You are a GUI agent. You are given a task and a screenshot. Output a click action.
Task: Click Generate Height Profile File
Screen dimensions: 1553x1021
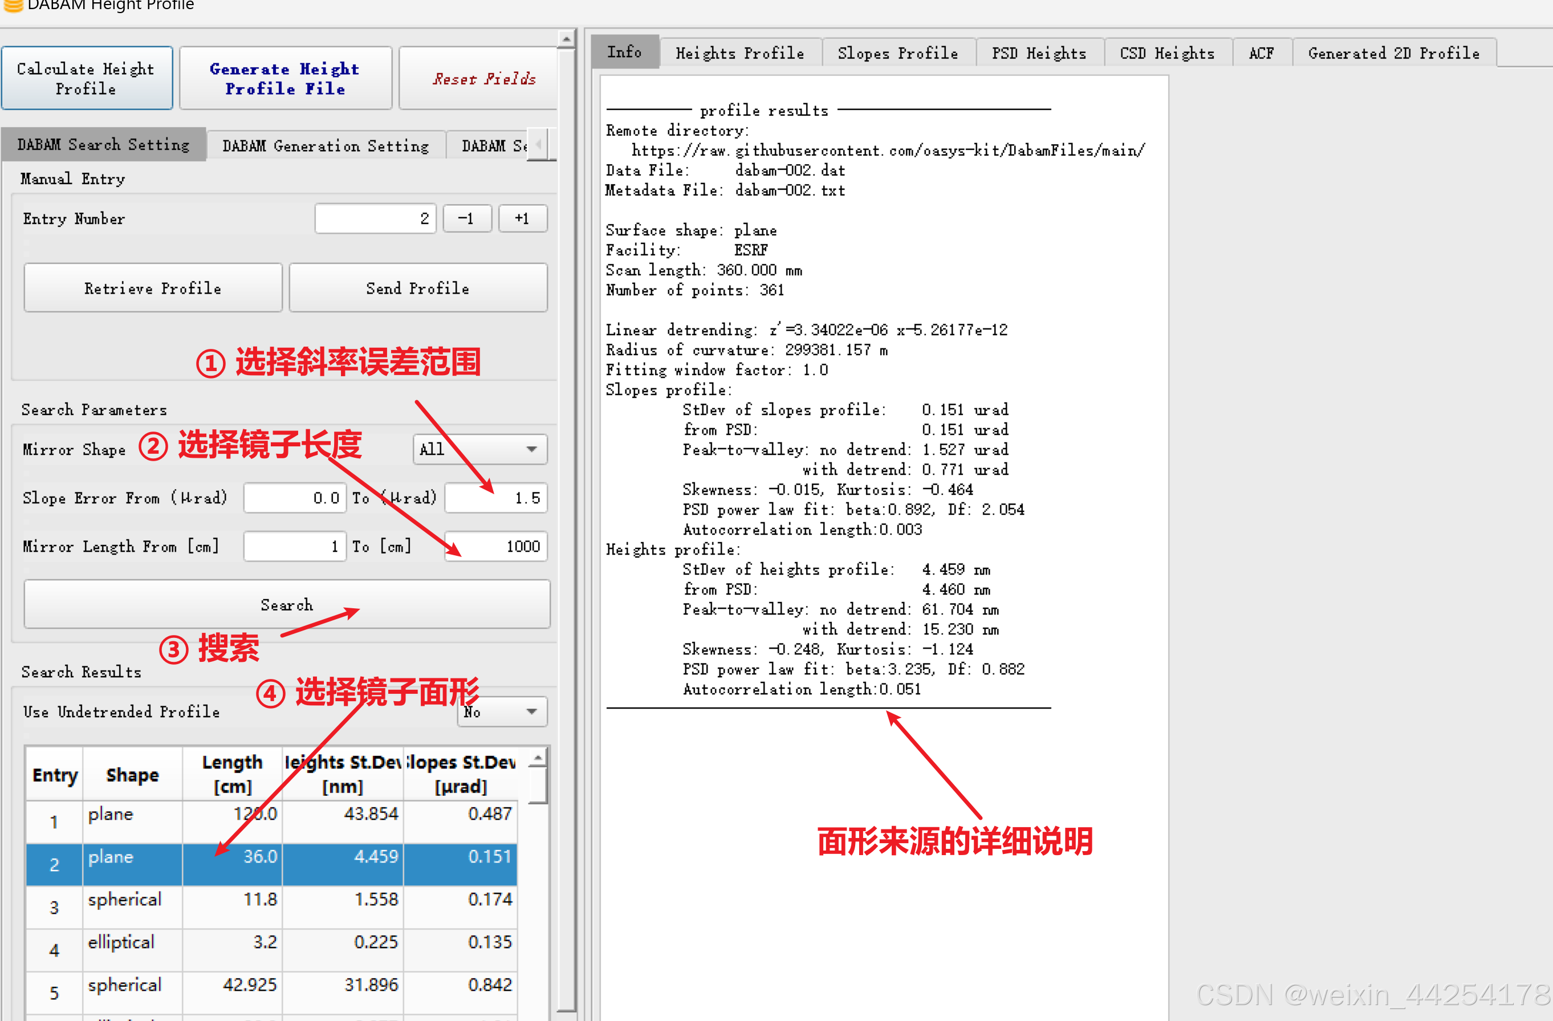[284, 78]
